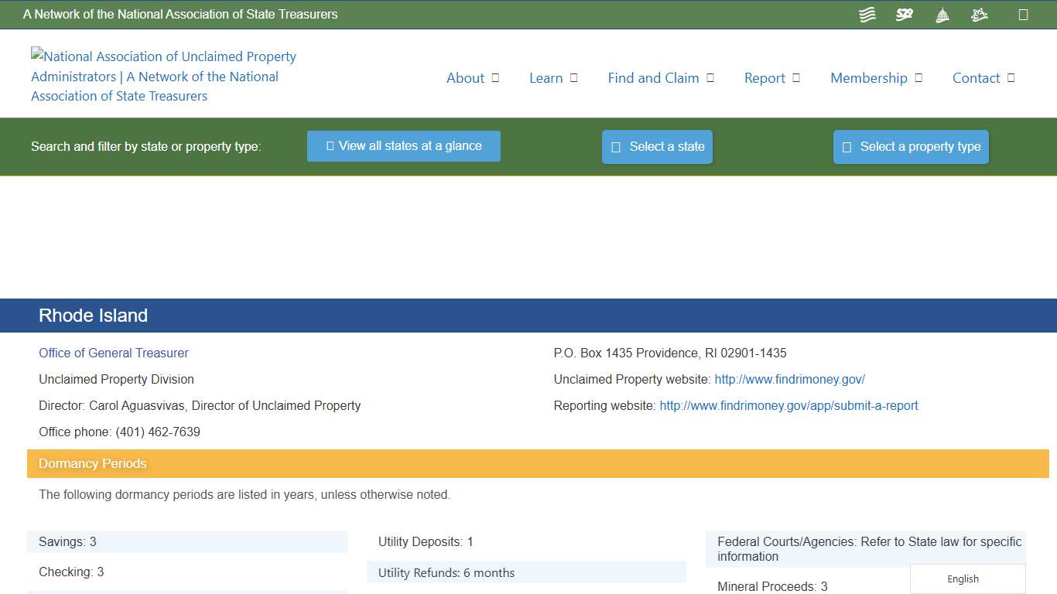The height and width of the screenshot is (594, 1057).
Task: Follow the Office of General Treasurer link
Action: click(113, 353)
